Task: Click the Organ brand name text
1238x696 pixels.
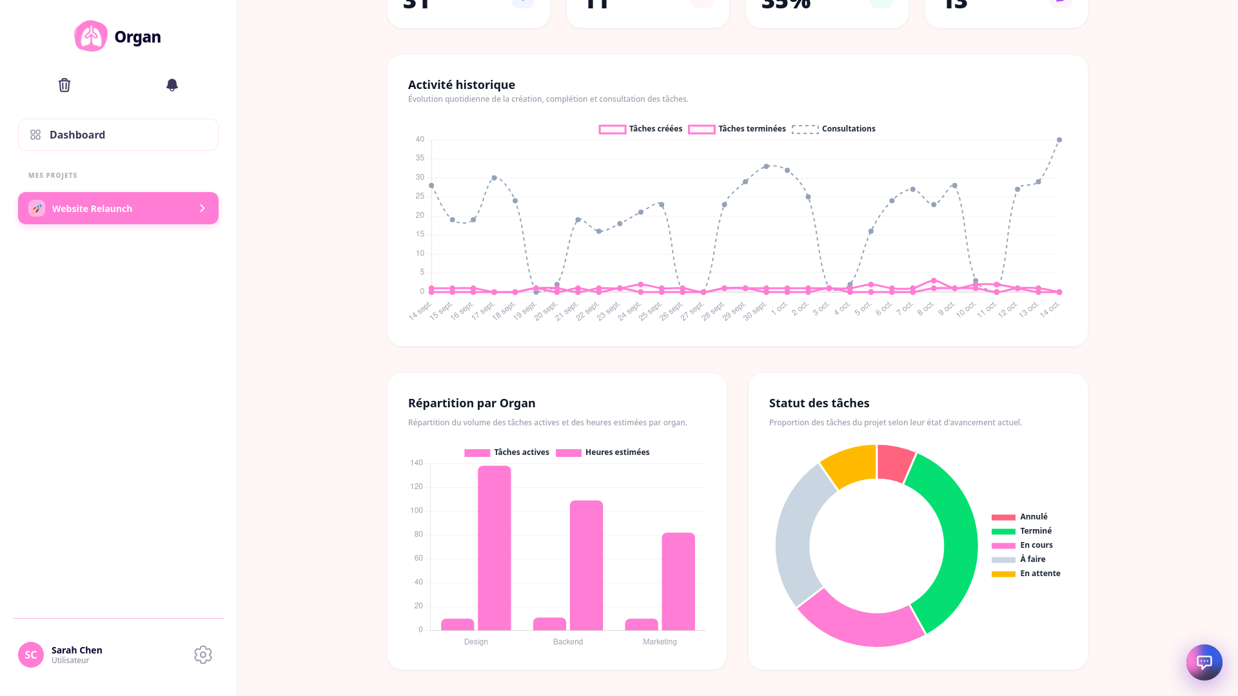Action: click(x=137, y=37)
